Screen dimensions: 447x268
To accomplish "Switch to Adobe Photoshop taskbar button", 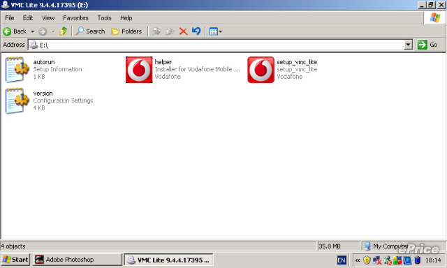I will 77,260.
